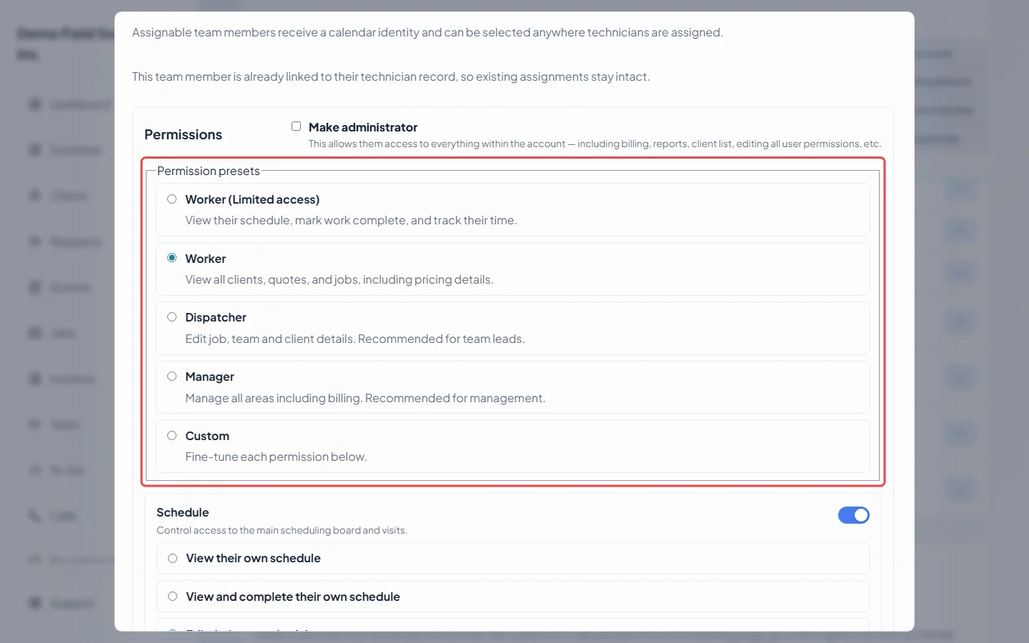Click the Permissions section heading
Screen dimensions: 1029x643
click(x=183, y=135)
